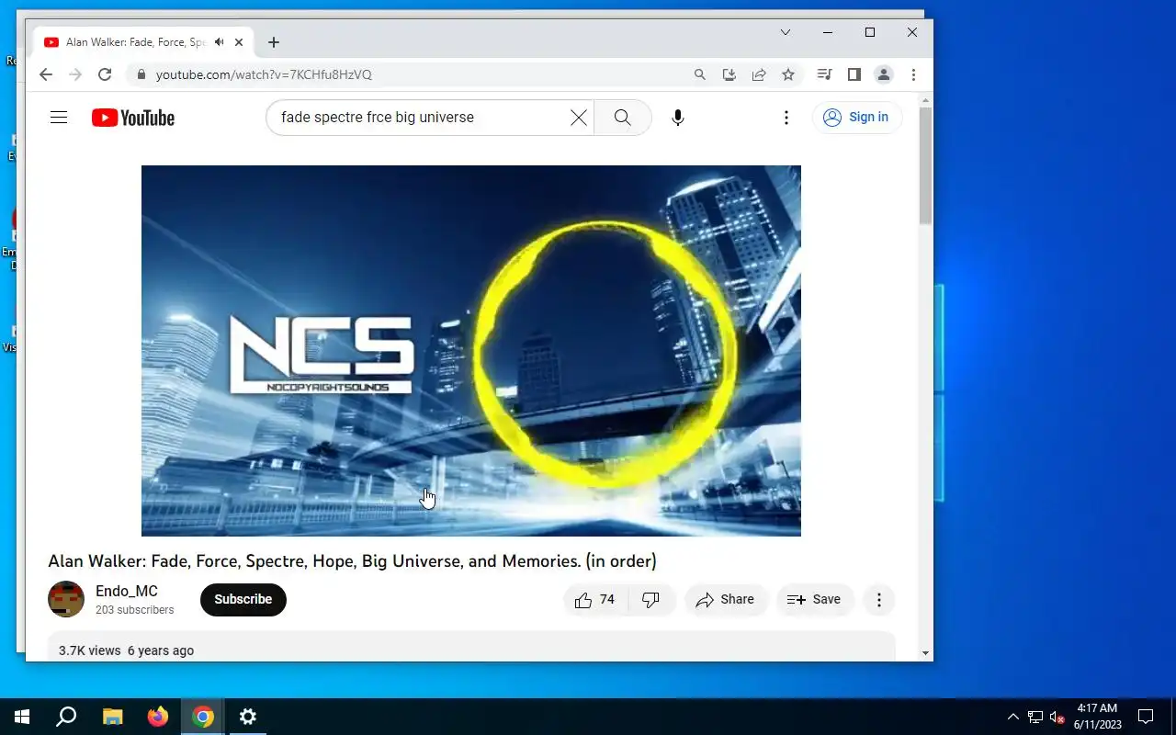Like the video with thumbs up
This screenshot has width=1176, height=735.
point(595,600)
